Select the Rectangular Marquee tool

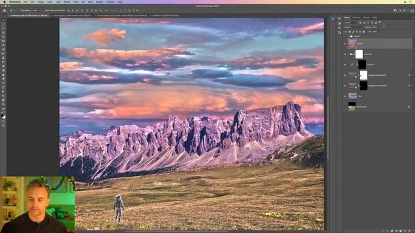coord(3,24)
